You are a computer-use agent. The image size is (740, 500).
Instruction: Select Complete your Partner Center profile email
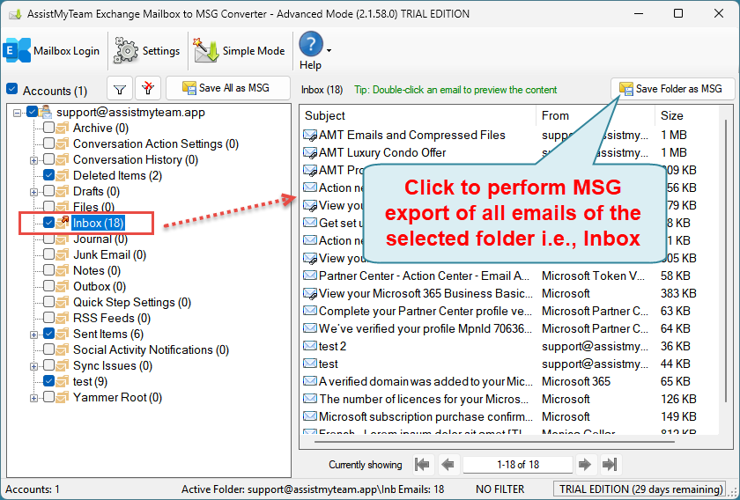coord(425,311)
